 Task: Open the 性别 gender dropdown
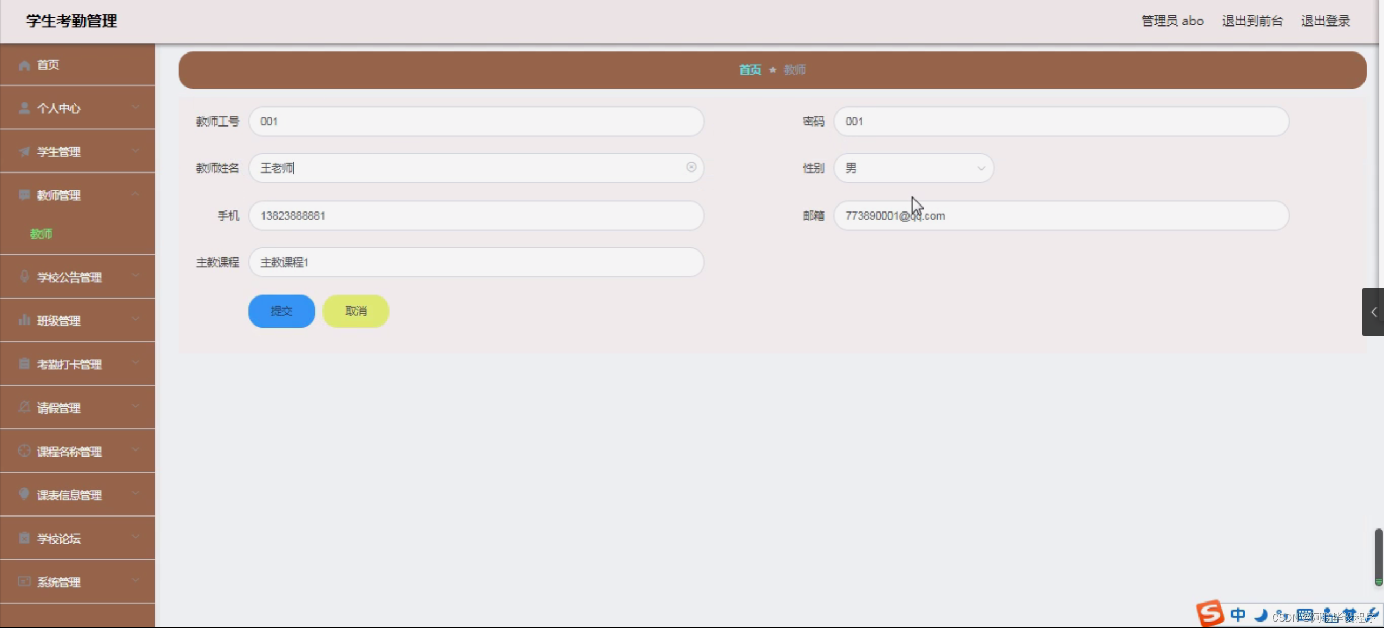[x=913, y=168]
